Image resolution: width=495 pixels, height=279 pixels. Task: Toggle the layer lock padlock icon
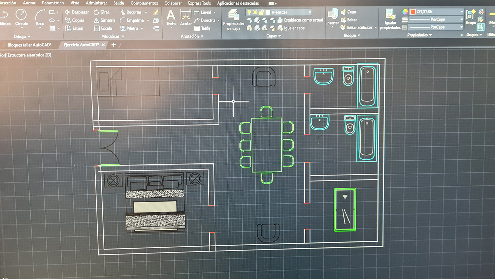[x=261, y=12]
